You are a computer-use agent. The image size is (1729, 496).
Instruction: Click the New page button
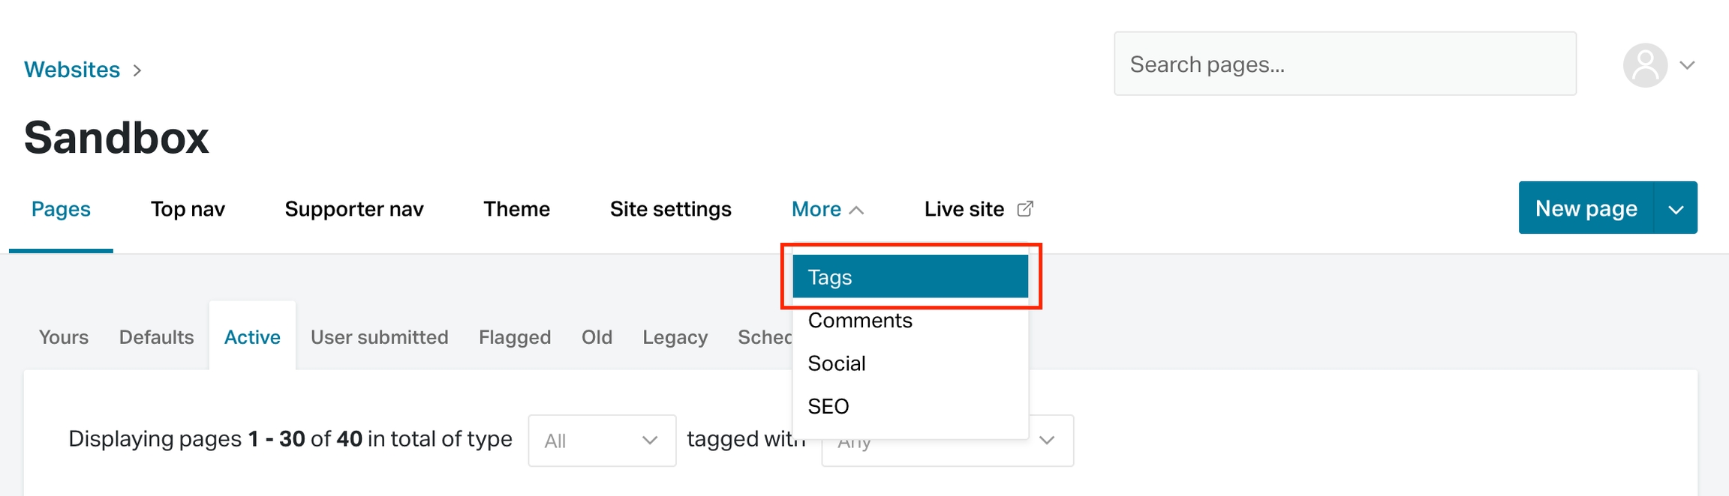(1584, 208)
